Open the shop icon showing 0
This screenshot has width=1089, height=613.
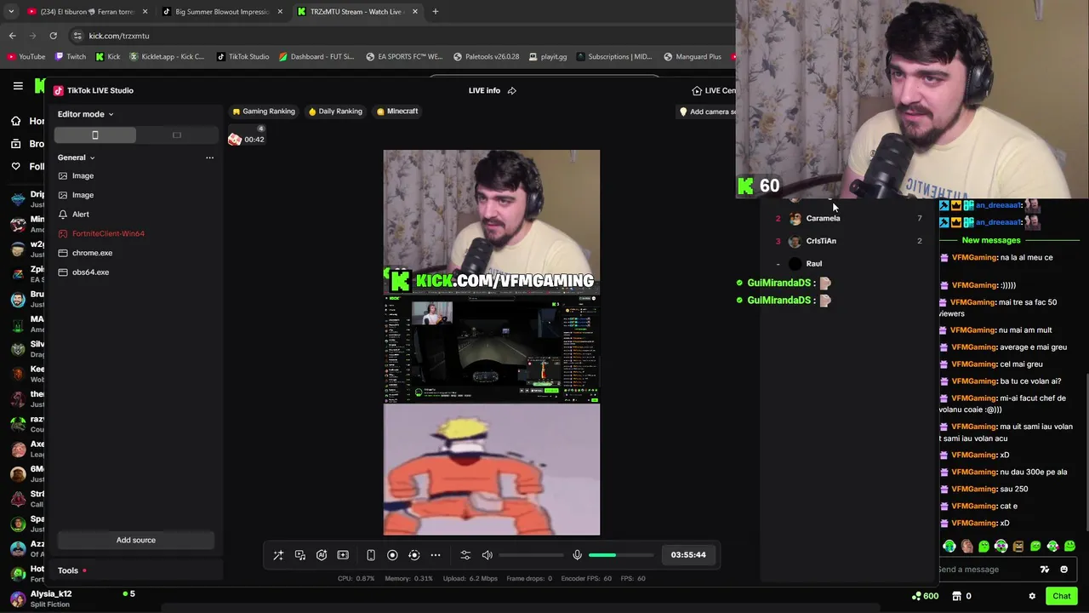click(x=961, y=596)
